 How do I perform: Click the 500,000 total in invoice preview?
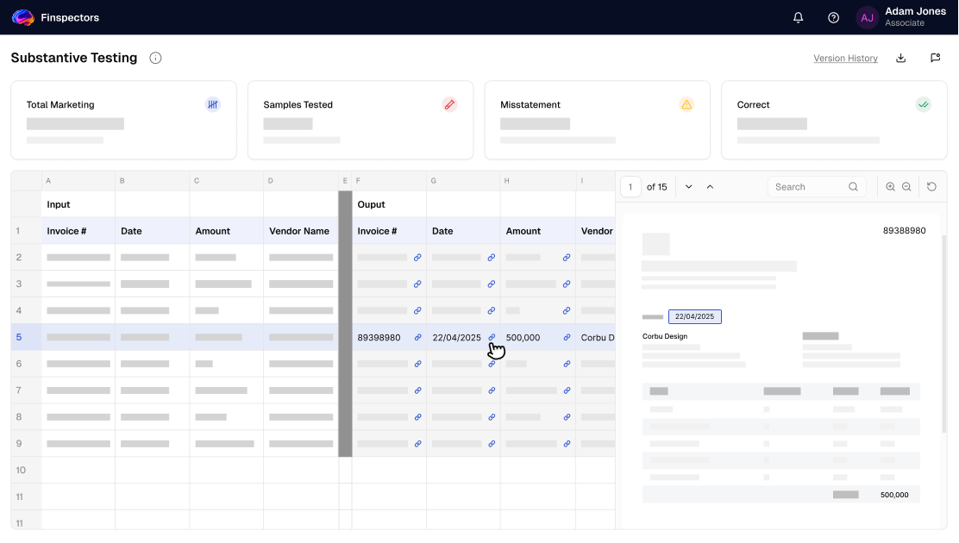click(x=894, y=495)
